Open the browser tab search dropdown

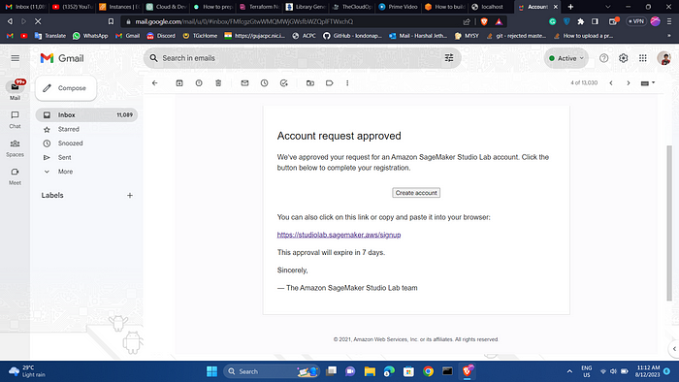point(607,7)
